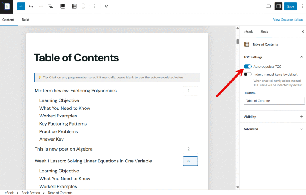Click the Save button

tap(290, 6)
